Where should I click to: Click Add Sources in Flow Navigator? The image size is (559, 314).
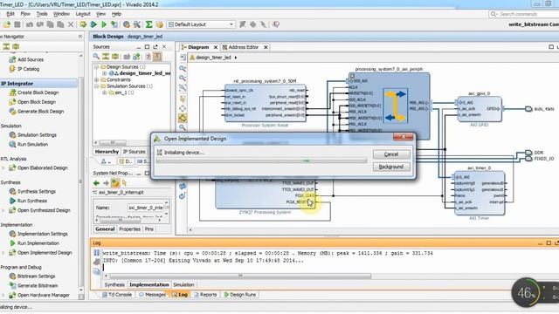[31, 59]
